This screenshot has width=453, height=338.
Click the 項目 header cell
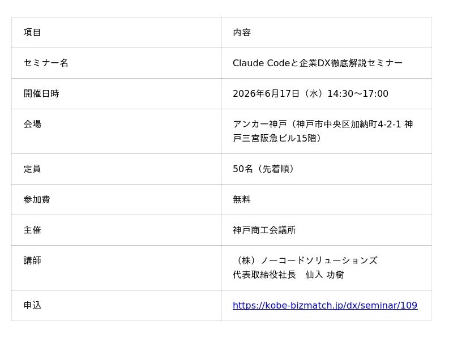click(32, 33)
